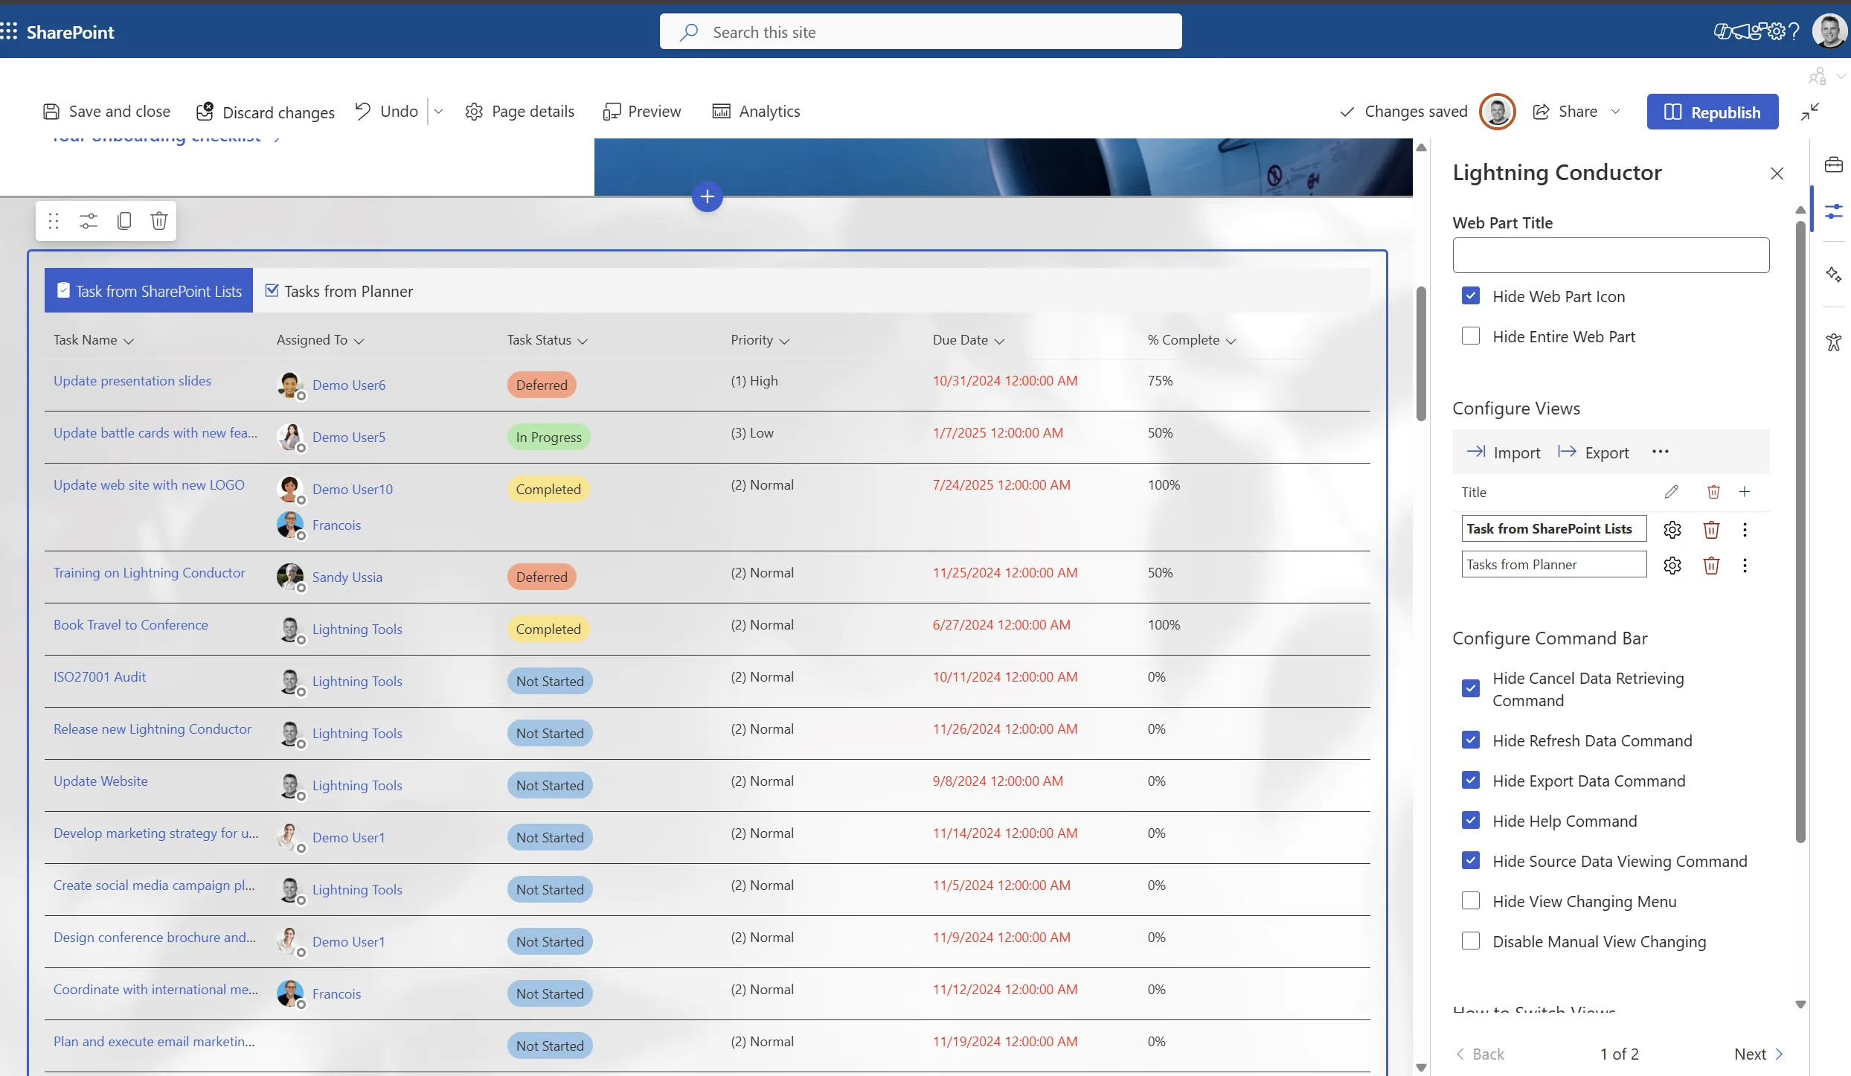1851x1076 pixels.
Task: Click into the Web Part Title field
Action: 1610,255
